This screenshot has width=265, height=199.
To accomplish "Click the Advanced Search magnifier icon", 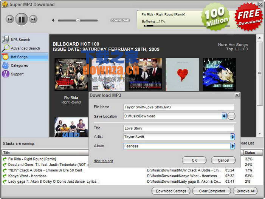I will [x=6, y=48].
